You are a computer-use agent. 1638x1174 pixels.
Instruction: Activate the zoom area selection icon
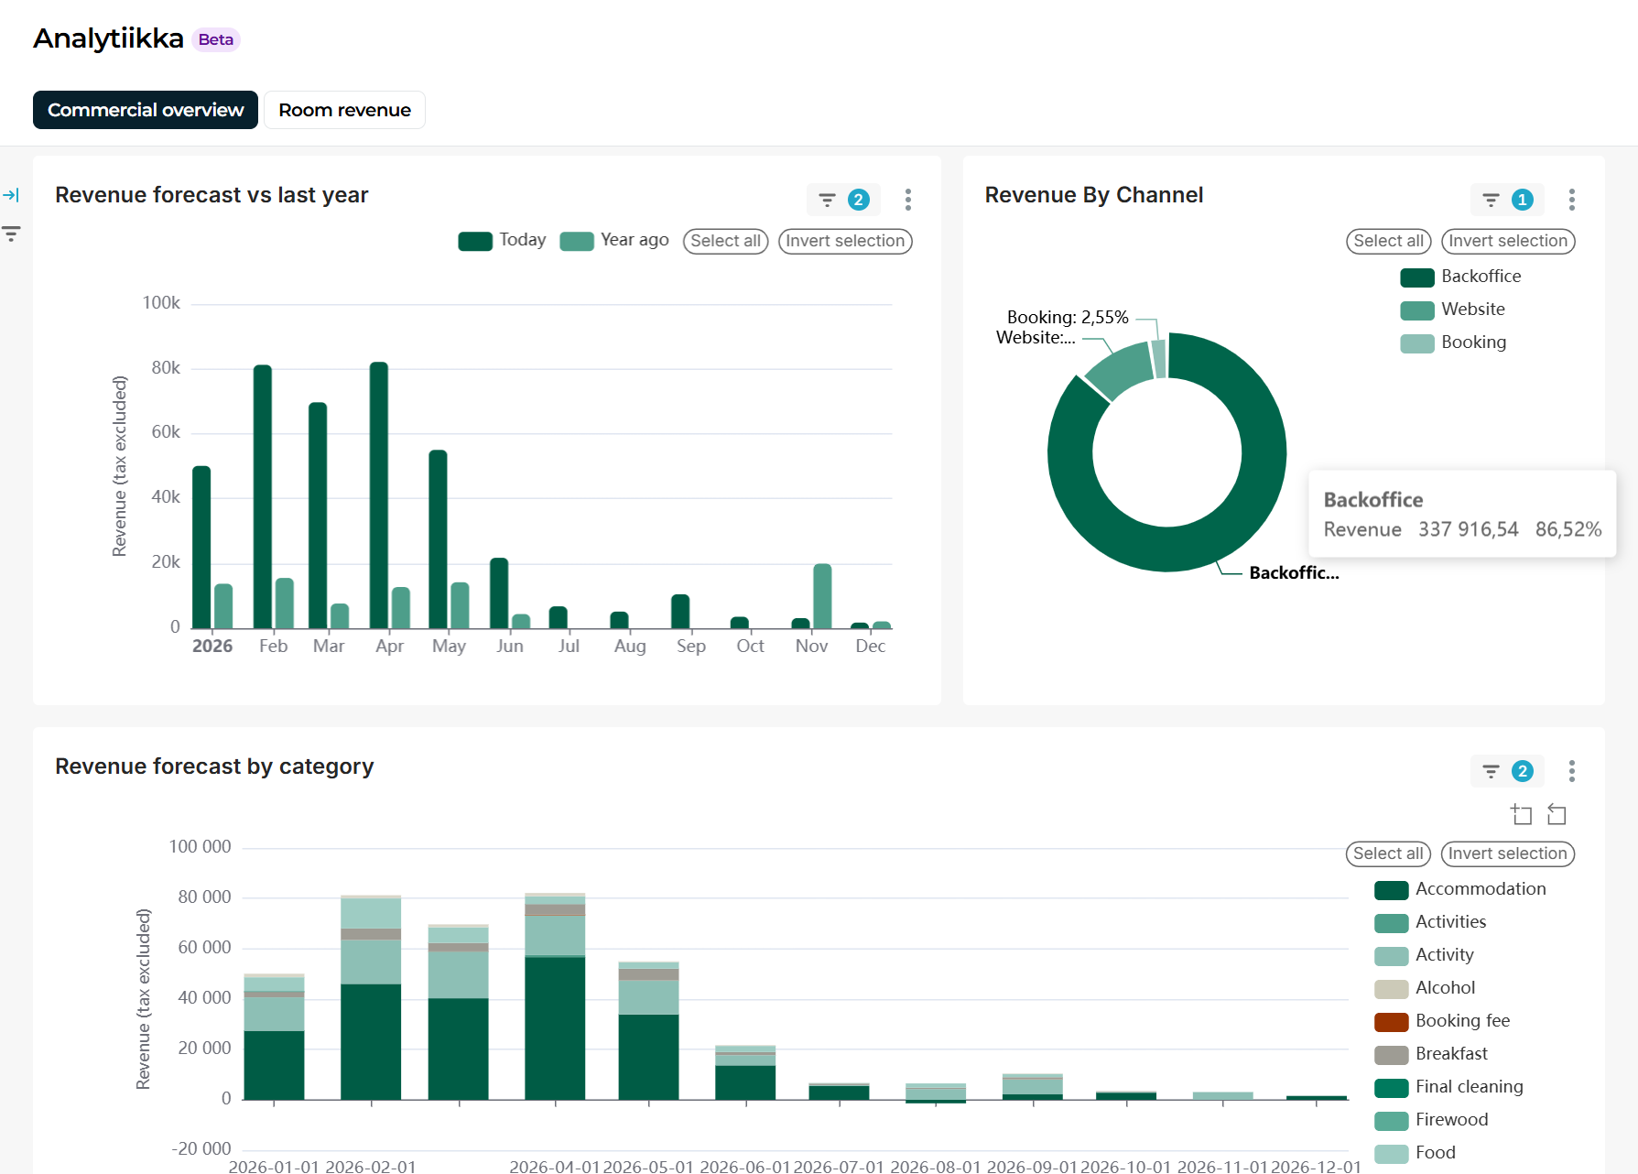tap(1521, 814)
